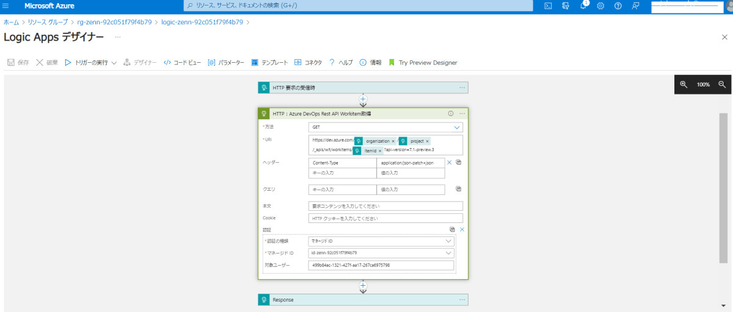Click the クエリ key input field
Screen dimensions: 733x312
tap(343, 190)
